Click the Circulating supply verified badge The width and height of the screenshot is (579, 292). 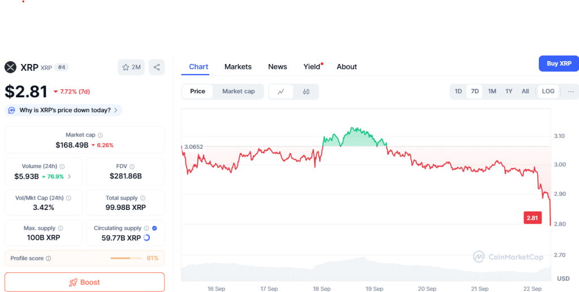pos(154,228)
